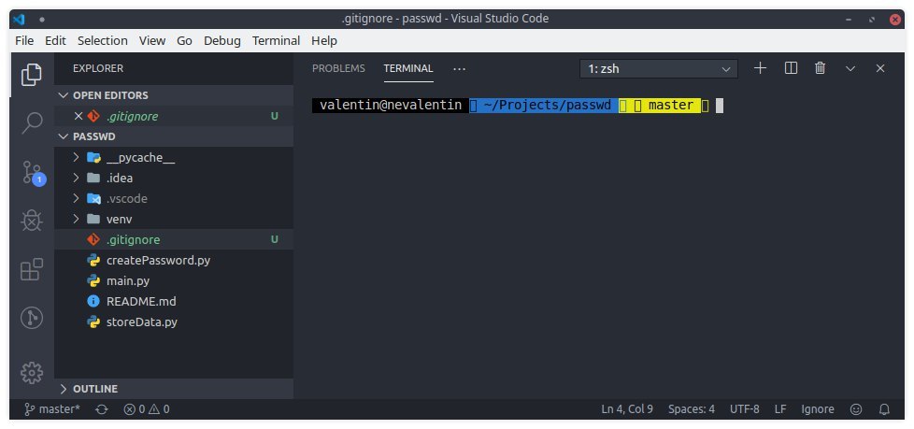The width and height of the screenshot is (914, 429).
Task: Open the GitLens circular branch icon
Action: [x=32, y=318]
